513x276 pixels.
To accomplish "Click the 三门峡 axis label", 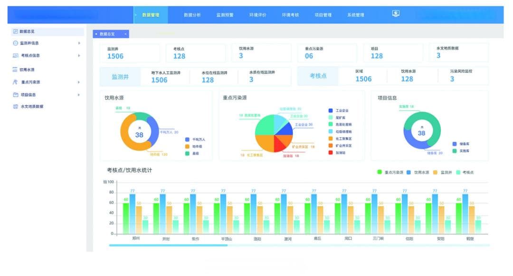I will (x=378, y=239).
